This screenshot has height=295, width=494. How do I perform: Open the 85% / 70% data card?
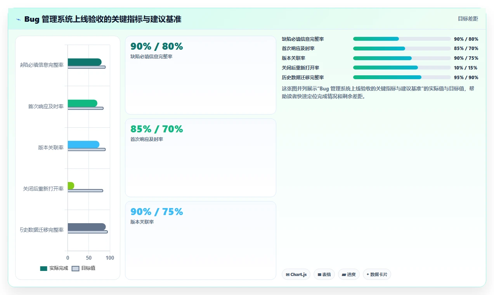click(x=200, y=158)
